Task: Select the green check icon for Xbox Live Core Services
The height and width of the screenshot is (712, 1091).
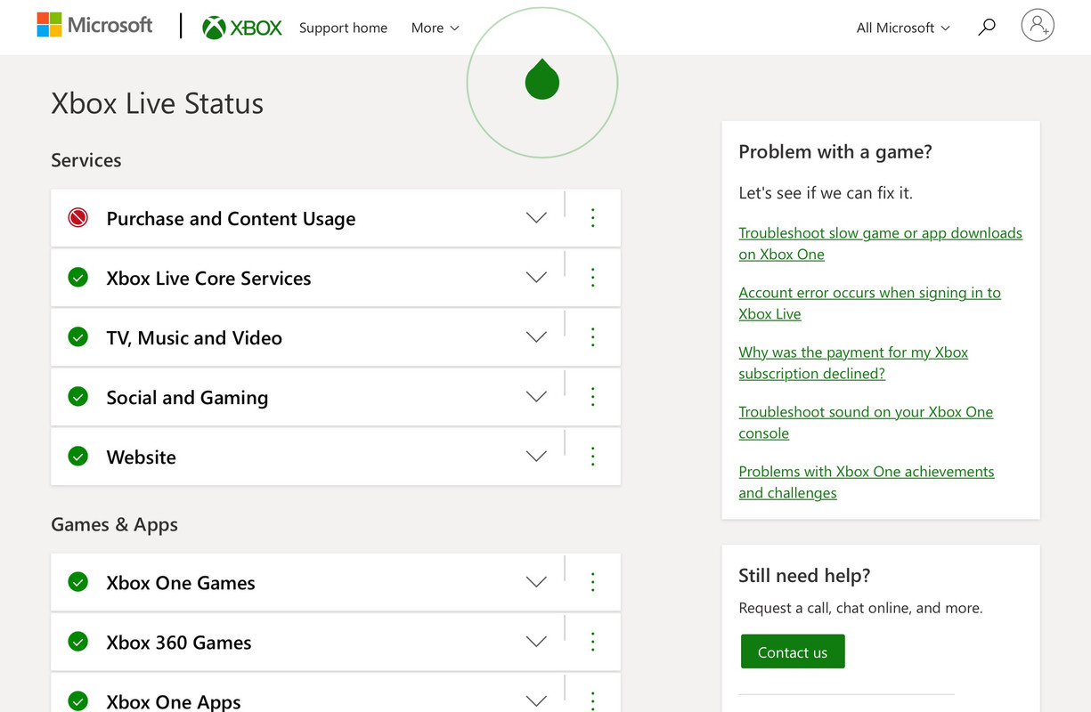Action: (78, 278)
